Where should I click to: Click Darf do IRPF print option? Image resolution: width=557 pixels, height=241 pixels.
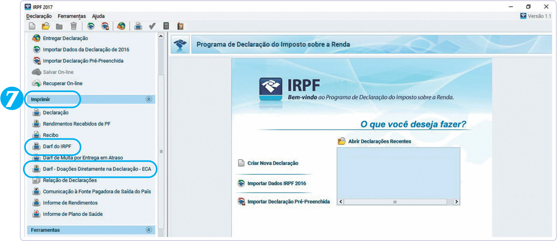click(57, 146)
